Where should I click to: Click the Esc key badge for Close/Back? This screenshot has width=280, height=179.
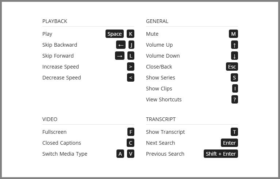coord(232,67)
